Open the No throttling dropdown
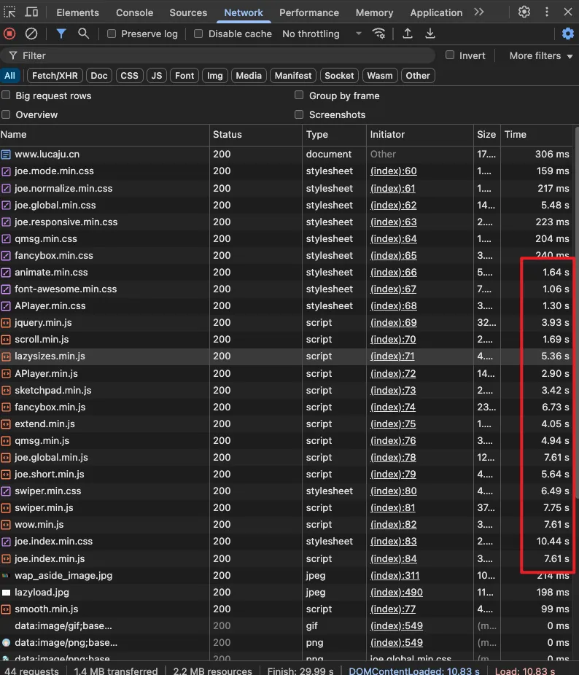This screenshot has width=579, height=675. (322, 34)
